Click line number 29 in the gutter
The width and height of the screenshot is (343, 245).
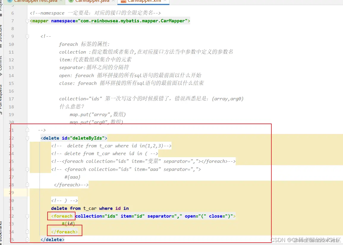click(11, 193)
